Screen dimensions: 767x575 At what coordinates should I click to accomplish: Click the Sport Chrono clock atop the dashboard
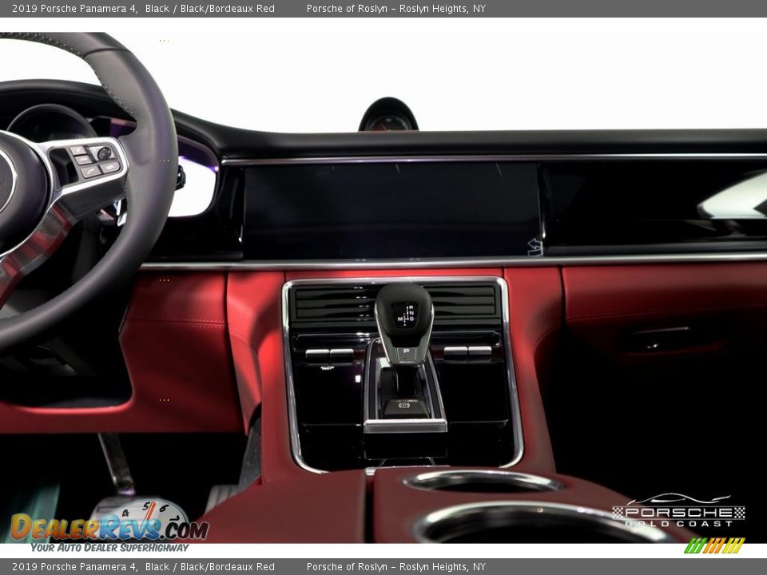click(x=388, y=117)
